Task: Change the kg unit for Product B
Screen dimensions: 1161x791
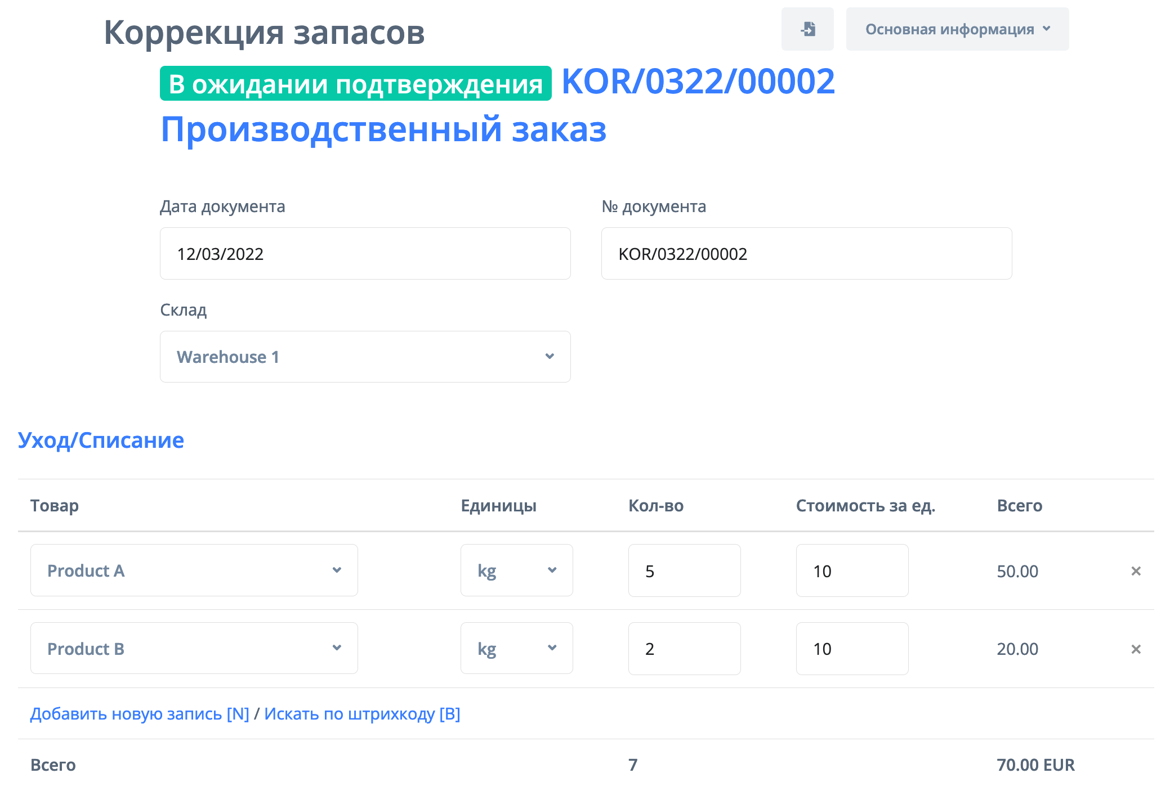Action: coord(516,649)
